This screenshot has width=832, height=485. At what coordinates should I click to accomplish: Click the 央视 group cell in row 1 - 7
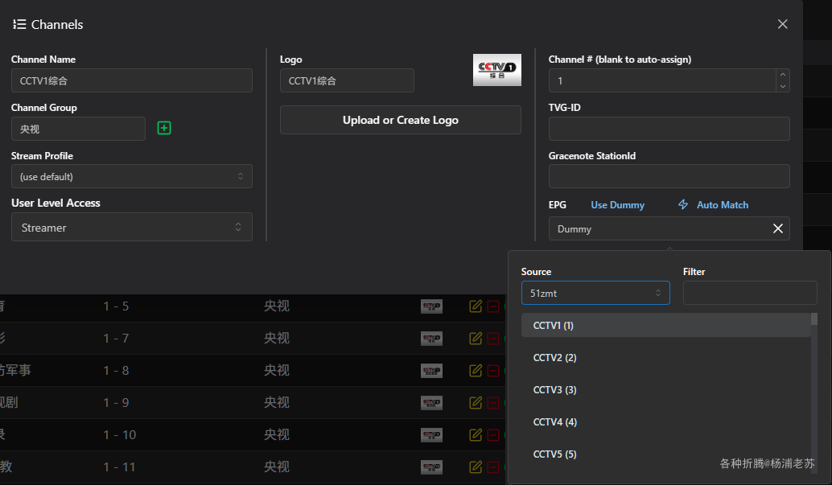point(277,339)
